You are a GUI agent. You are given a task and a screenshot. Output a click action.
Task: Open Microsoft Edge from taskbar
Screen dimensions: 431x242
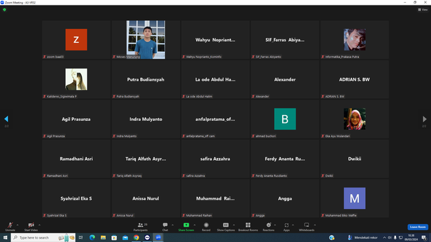(x=92, y=237)
